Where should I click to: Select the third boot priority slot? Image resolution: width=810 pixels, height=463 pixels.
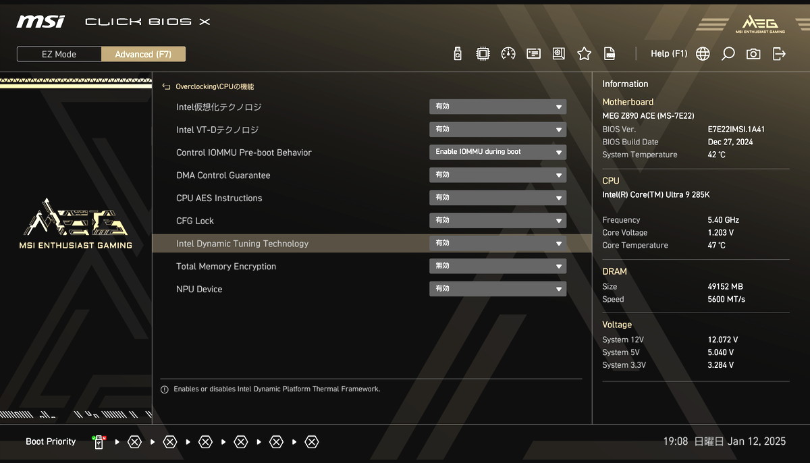(170, 442)
